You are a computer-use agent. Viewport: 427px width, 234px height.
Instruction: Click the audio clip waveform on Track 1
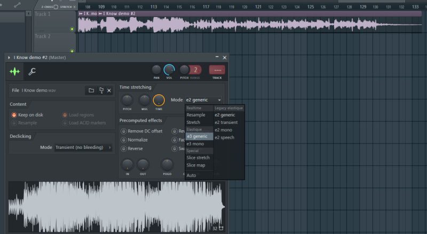point(250,24)
